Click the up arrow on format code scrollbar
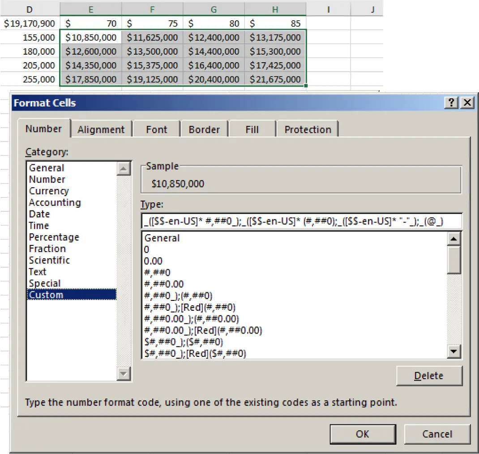This screenshot has height=454, width=479. coord(454,238)
